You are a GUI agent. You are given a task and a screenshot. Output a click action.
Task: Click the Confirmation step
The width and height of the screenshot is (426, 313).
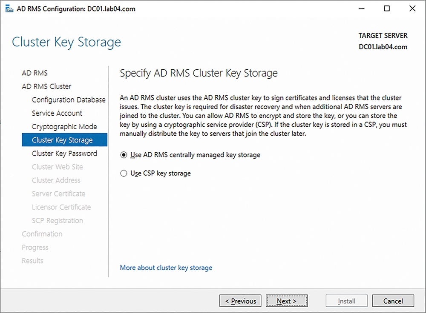coord(42,234)
